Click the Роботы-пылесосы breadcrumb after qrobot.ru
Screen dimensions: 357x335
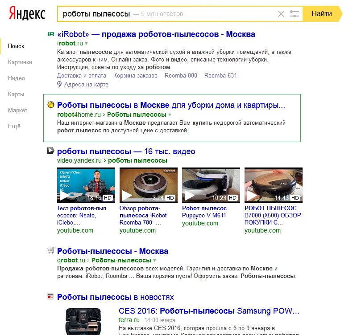(x=121, y=260)
